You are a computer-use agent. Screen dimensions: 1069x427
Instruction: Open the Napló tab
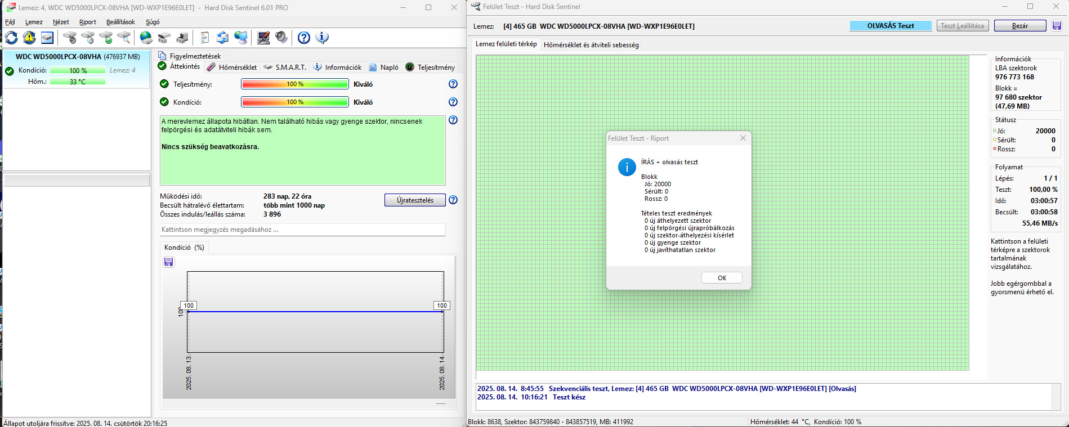click(x=383, y=67)
